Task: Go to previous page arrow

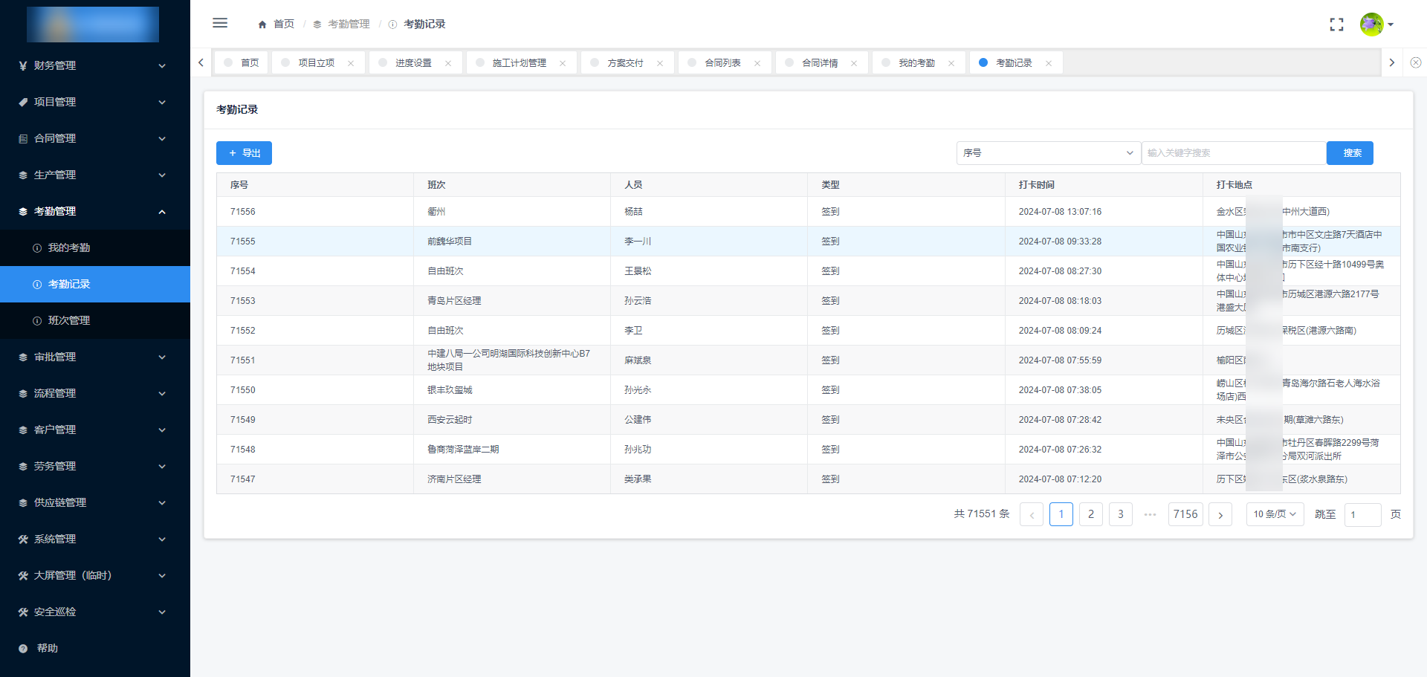Action: [x=1032, y=514]
